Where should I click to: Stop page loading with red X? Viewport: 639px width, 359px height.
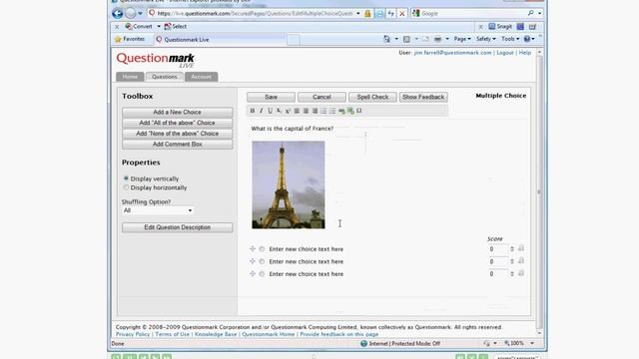pos(402,13)
